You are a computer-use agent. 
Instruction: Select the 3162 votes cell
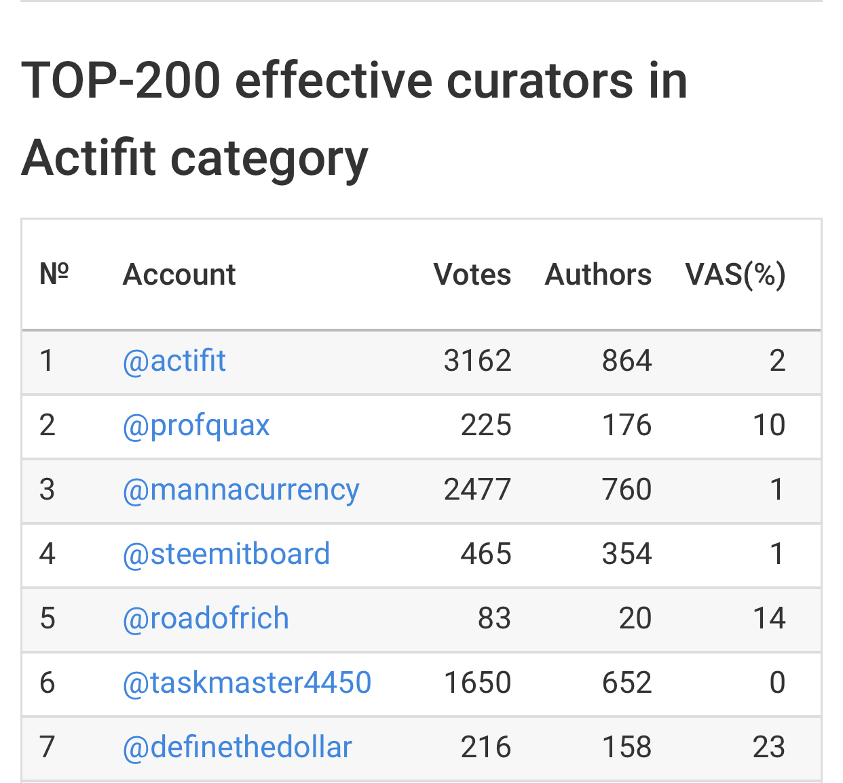pyautogui.click(x=477, y=361)
